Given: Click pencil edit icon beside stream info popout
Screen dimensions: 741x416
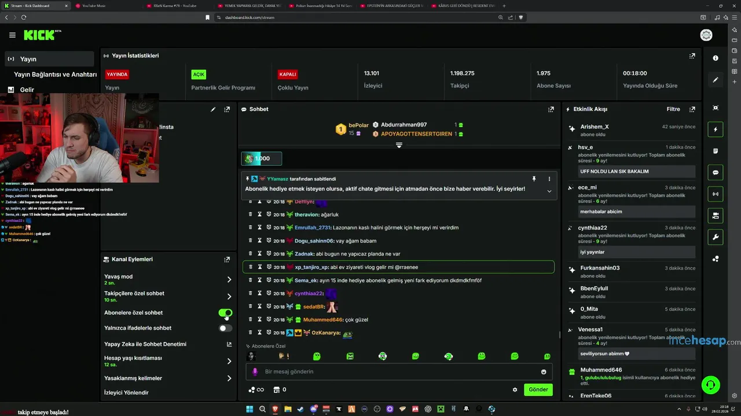Looking at the screenshot, I should (213, 109).
